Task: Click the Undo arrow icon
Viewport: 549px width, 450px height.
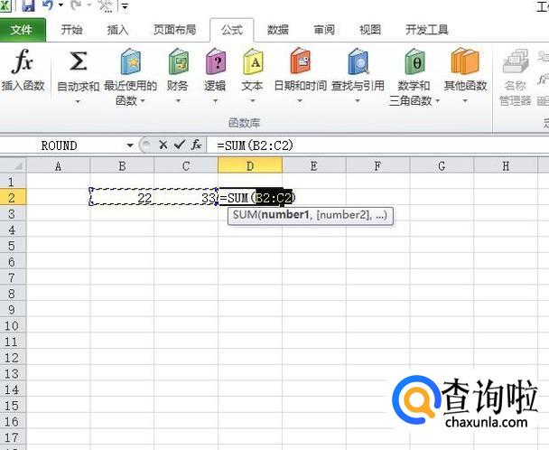Action: coord(48,5)
